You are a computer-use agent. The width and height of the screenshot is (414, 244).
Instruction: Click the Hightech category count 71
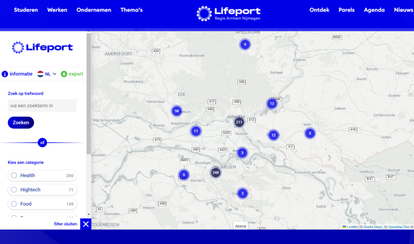71,190
